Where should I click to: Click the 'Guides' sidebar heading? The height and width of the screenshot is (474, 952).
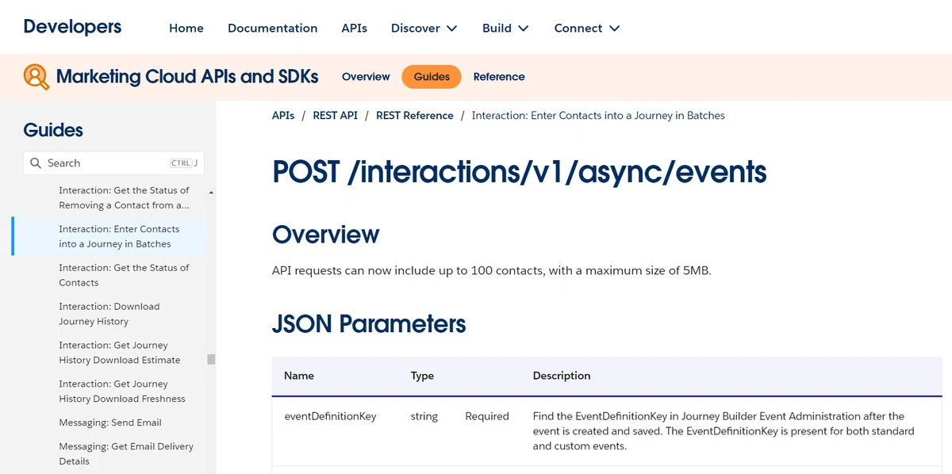coord(53,130)
